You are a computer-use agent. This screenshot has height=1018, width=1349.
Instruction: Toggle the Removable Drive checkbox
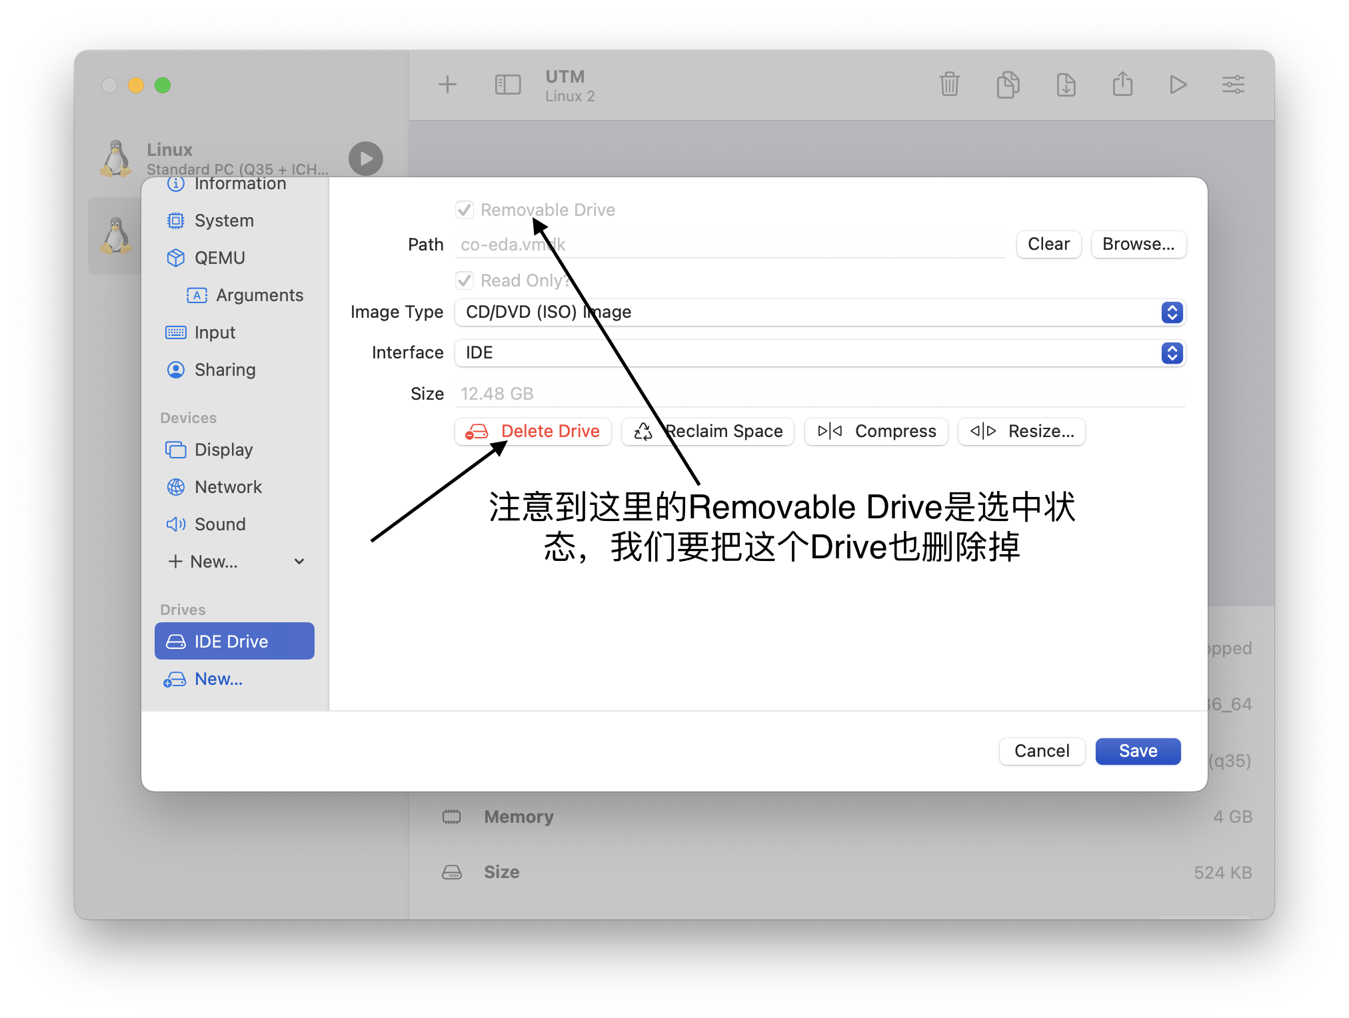click(x=465, y=210)
